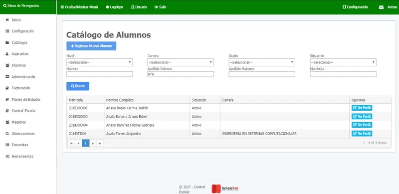Viewport: 399px width, 194px height.
Task: Click the Logotipo gear icon
Action: [x=107, y=7]
